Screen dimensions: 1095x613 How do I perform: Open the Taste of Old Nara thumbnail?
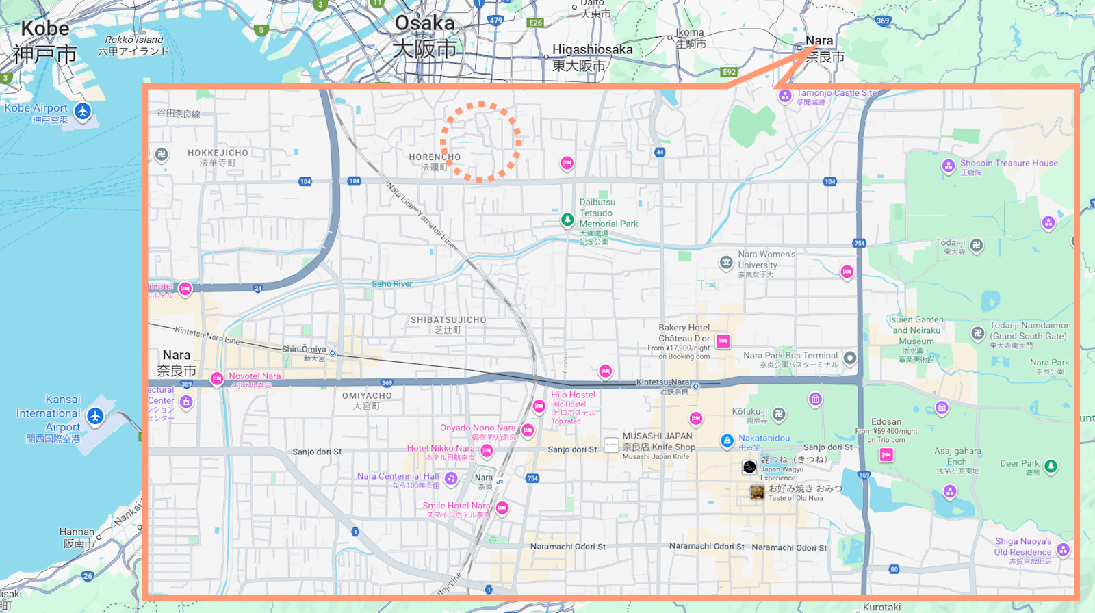pos(756,492)
